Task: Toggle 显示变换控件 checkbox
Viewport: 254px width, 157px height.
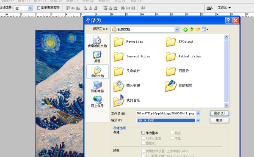Action: click(x=39, y=8)
